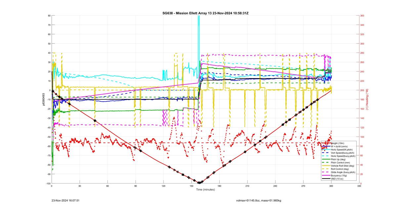This screenshot has height=206, width=397.
Task: Click the volmax=51145.8cc, mass=51.965kg footer text
Action: [259, 201]
